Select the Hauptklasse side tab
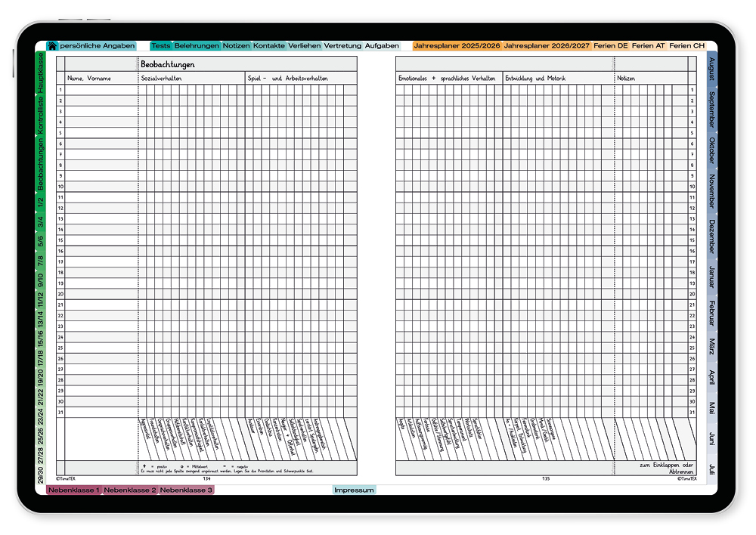The image size is (756, 535). (x=41, y=73)
